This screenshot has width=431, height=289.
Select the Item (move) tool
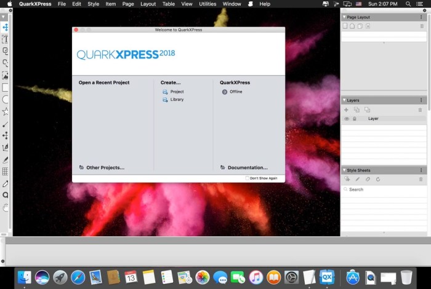(x=5, y=27)
